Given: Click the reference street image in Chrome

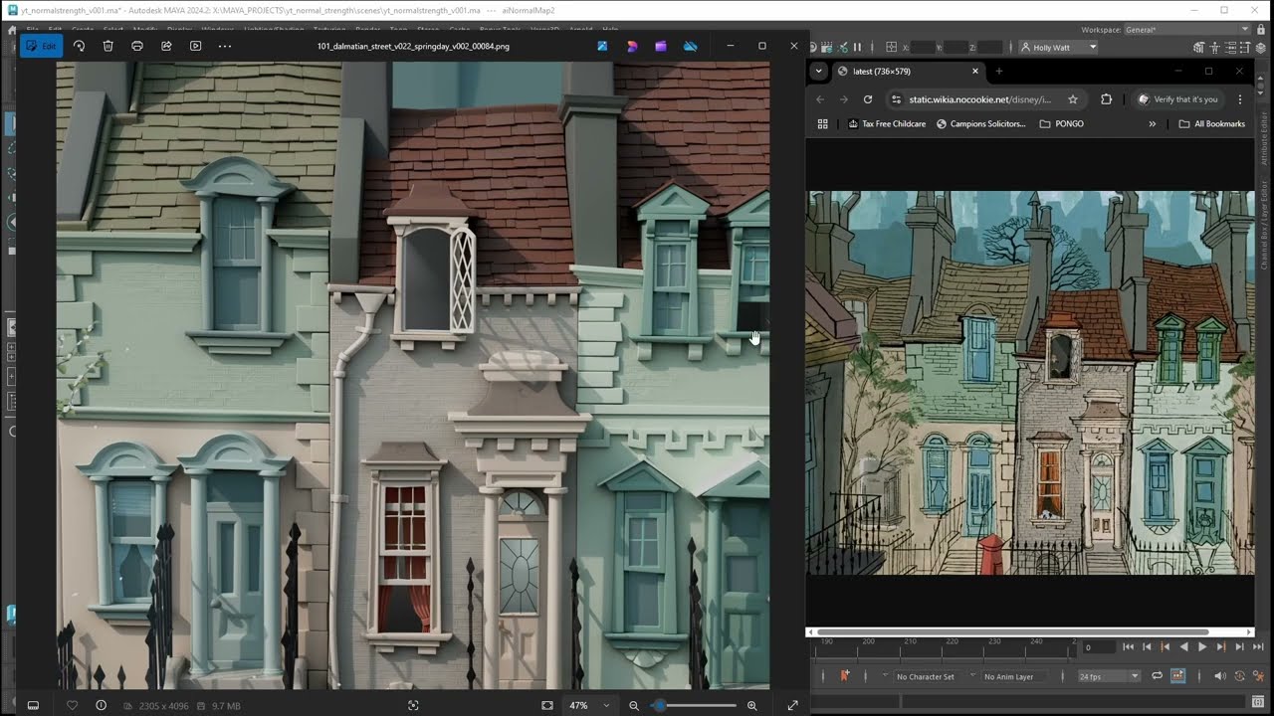Looking at the screenshot, I should click(x=1030, y=383).
